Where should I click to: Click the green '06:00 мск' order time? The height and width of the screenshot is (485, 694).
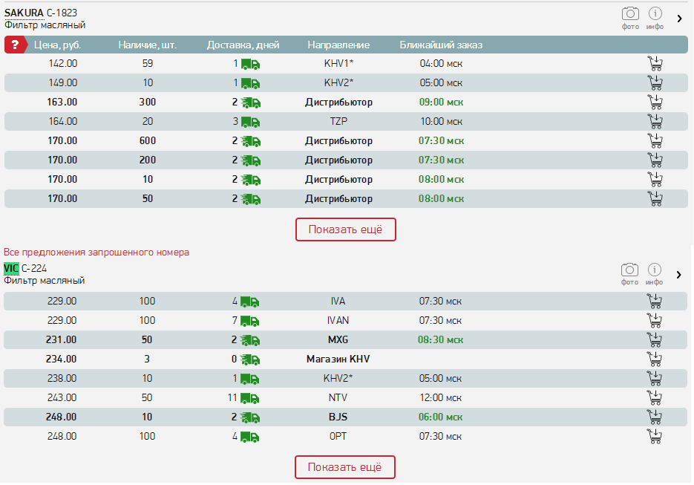(440, 417)
